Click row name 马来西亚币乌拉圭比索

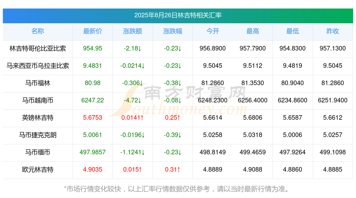(38, 66)
